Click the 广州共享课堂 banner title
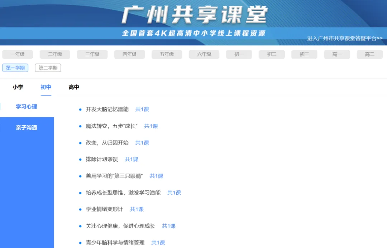387x248 pixels. 195,15
